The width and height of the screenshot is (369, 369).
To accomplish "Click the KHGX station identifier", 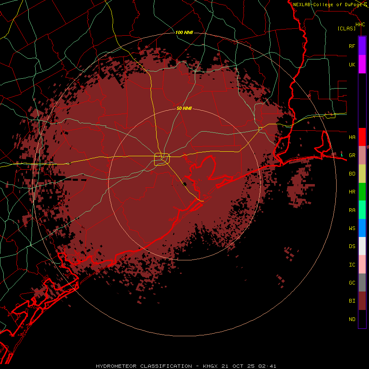I will pyautogui.click(x=211, y=366).
